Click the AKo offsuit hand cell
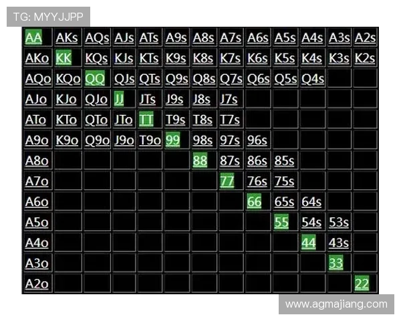 (37, 59)
